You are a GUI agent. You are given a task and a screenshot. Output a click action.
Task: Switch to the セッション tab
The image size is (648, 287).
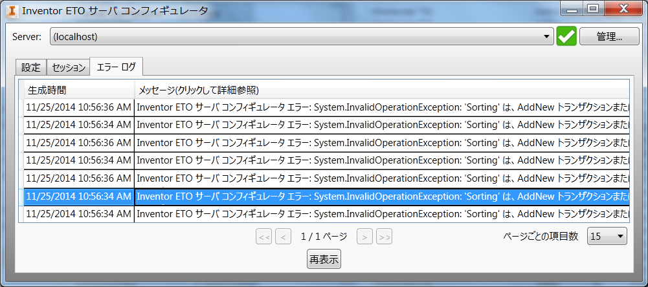(68, 67)
